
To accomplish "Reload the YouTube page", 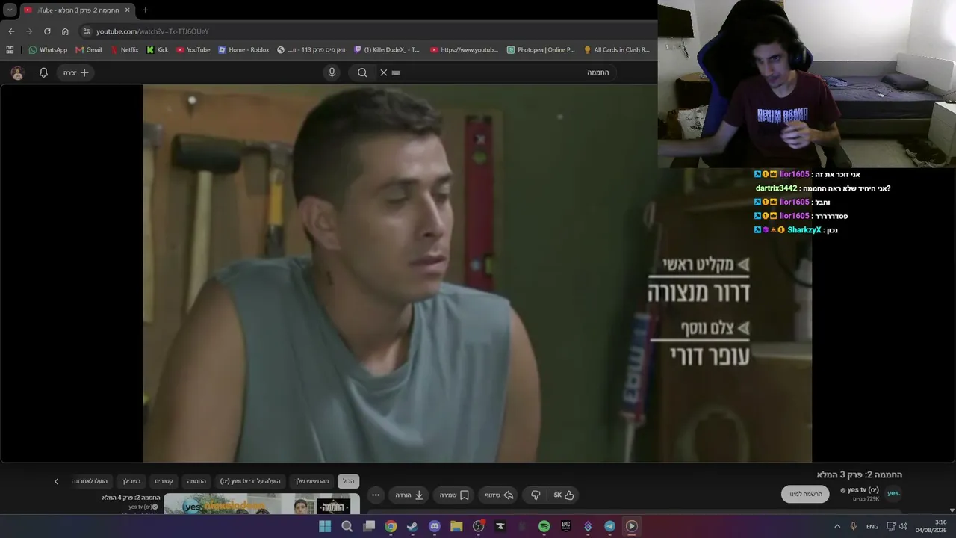I will [47, 31].
